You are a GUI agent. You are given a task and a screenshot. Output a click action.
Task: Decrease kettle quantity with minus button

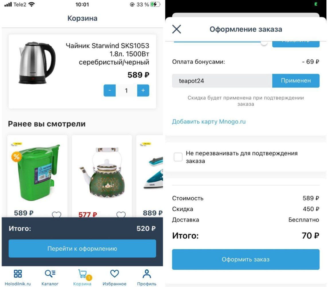pos(110,90)
